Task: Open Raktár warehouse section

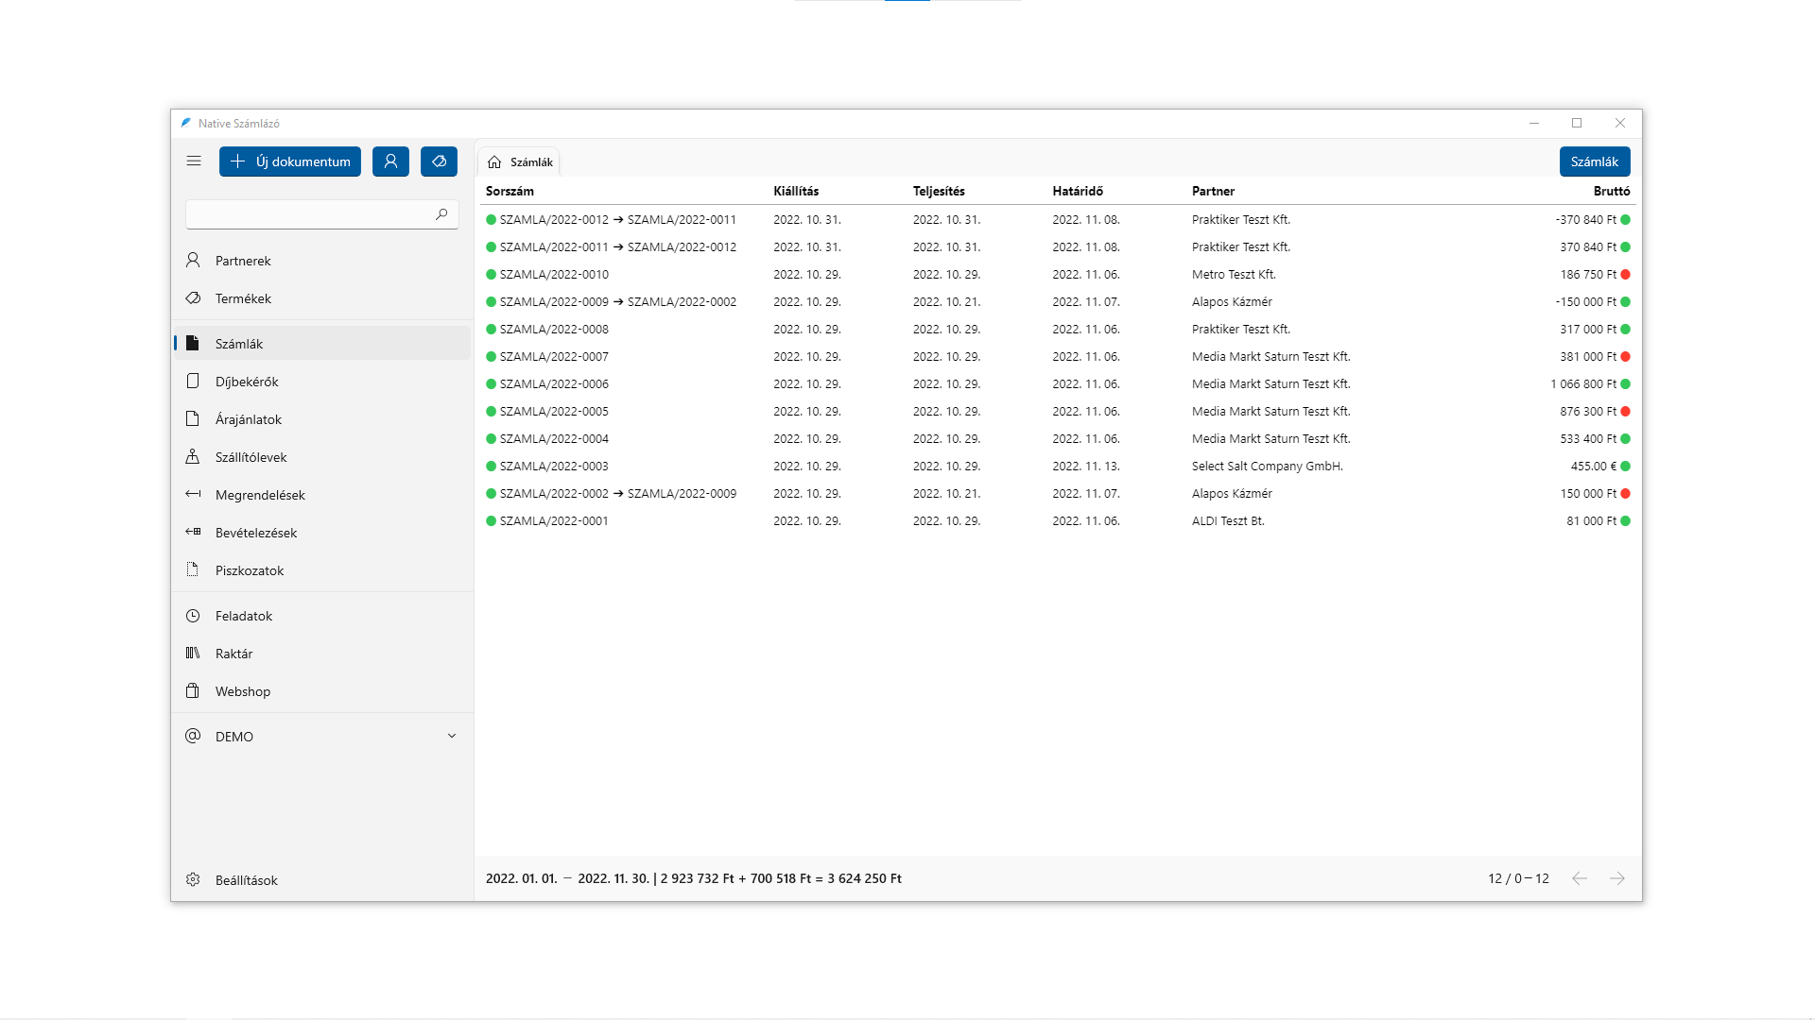Action: coord(233,654)
